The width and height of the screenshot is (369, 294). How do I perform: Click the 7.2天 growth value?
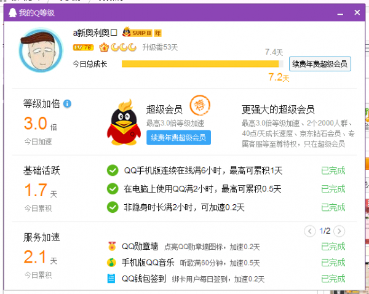(x=279, y=77)
